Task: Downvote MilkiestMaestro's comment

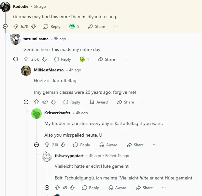Action: pos(53,102)
